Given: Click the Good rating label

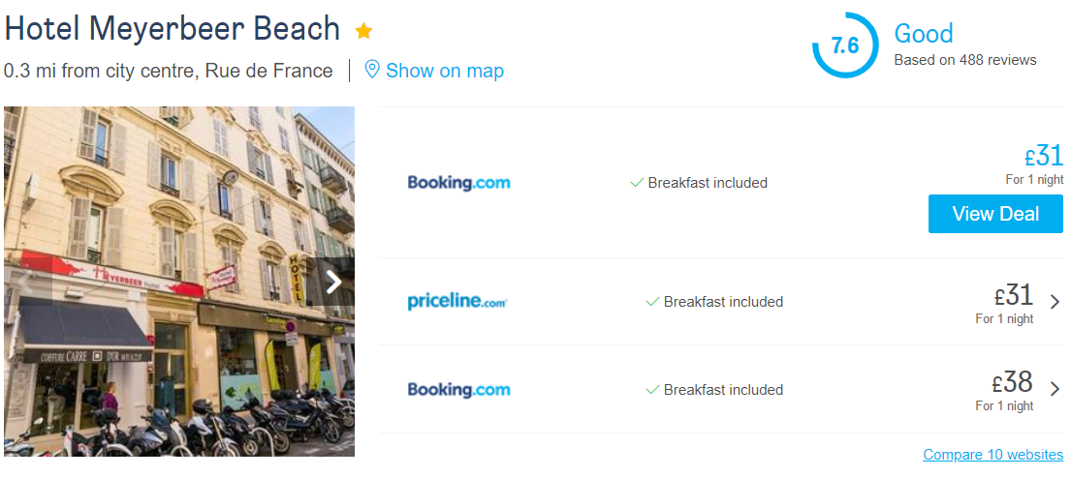Looking at the screenshot, I should coord(924,34).
